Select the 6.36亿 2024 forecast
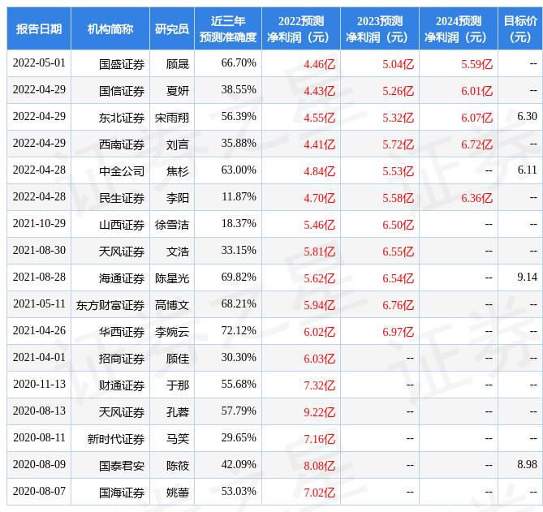The height and width of the screenshot is (512, 543). coord(476,198)
